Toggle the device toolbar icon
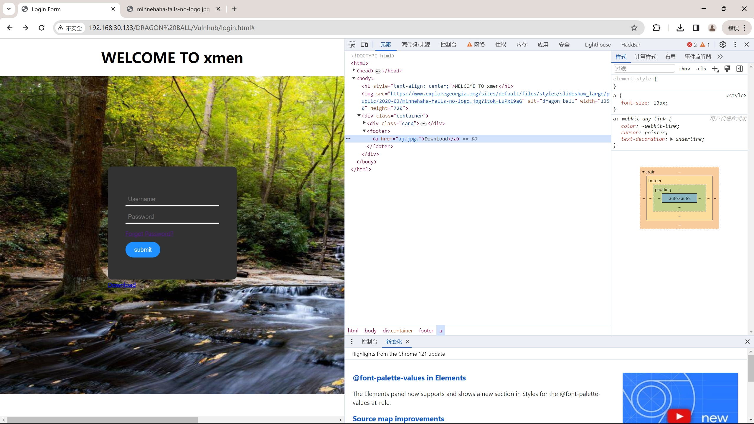 [364, 44]
